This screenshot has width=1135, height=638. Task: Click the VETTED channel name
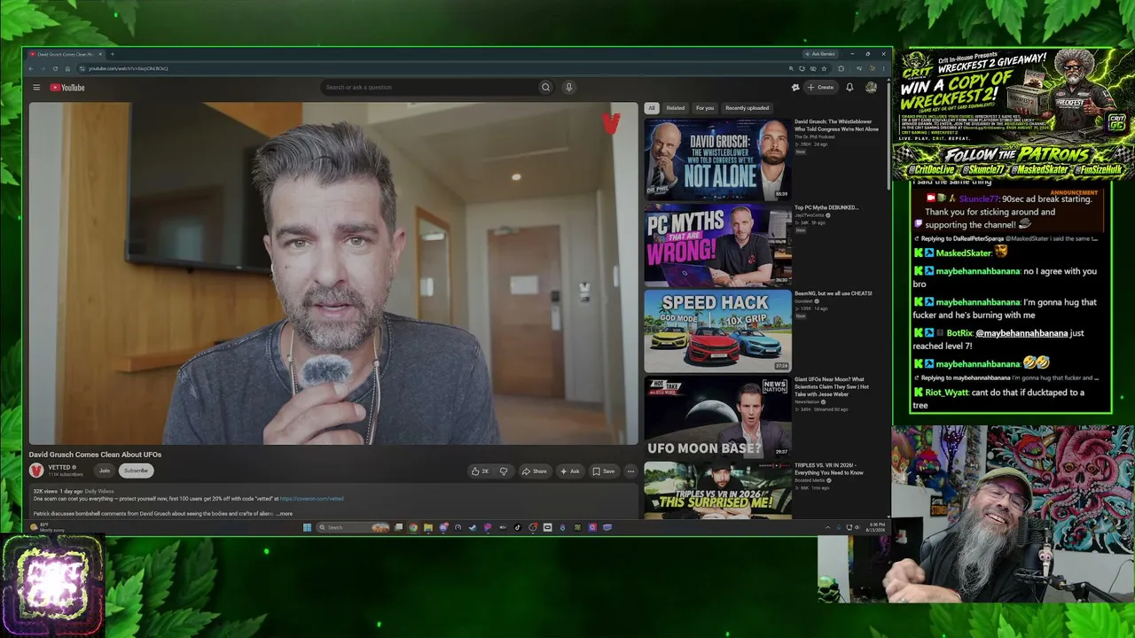59,467
